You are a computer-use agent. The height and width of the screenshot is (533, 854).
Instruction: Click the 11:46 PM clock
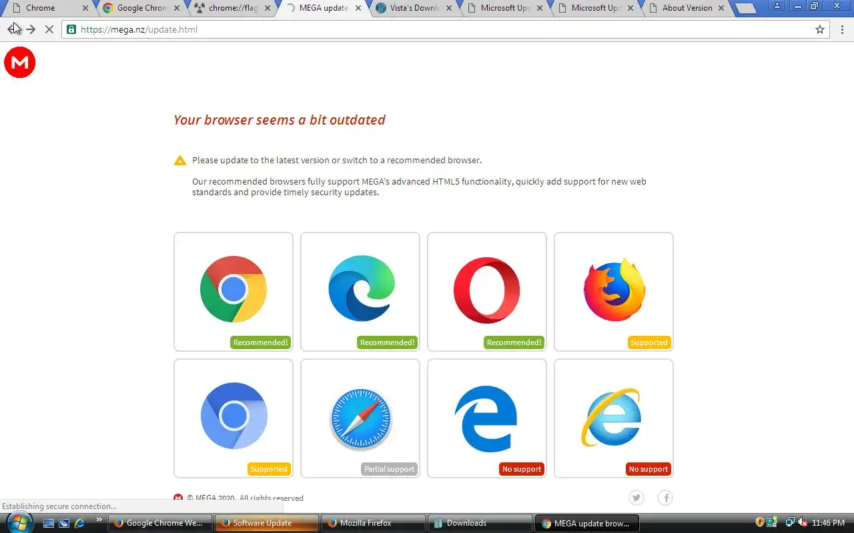828,523
